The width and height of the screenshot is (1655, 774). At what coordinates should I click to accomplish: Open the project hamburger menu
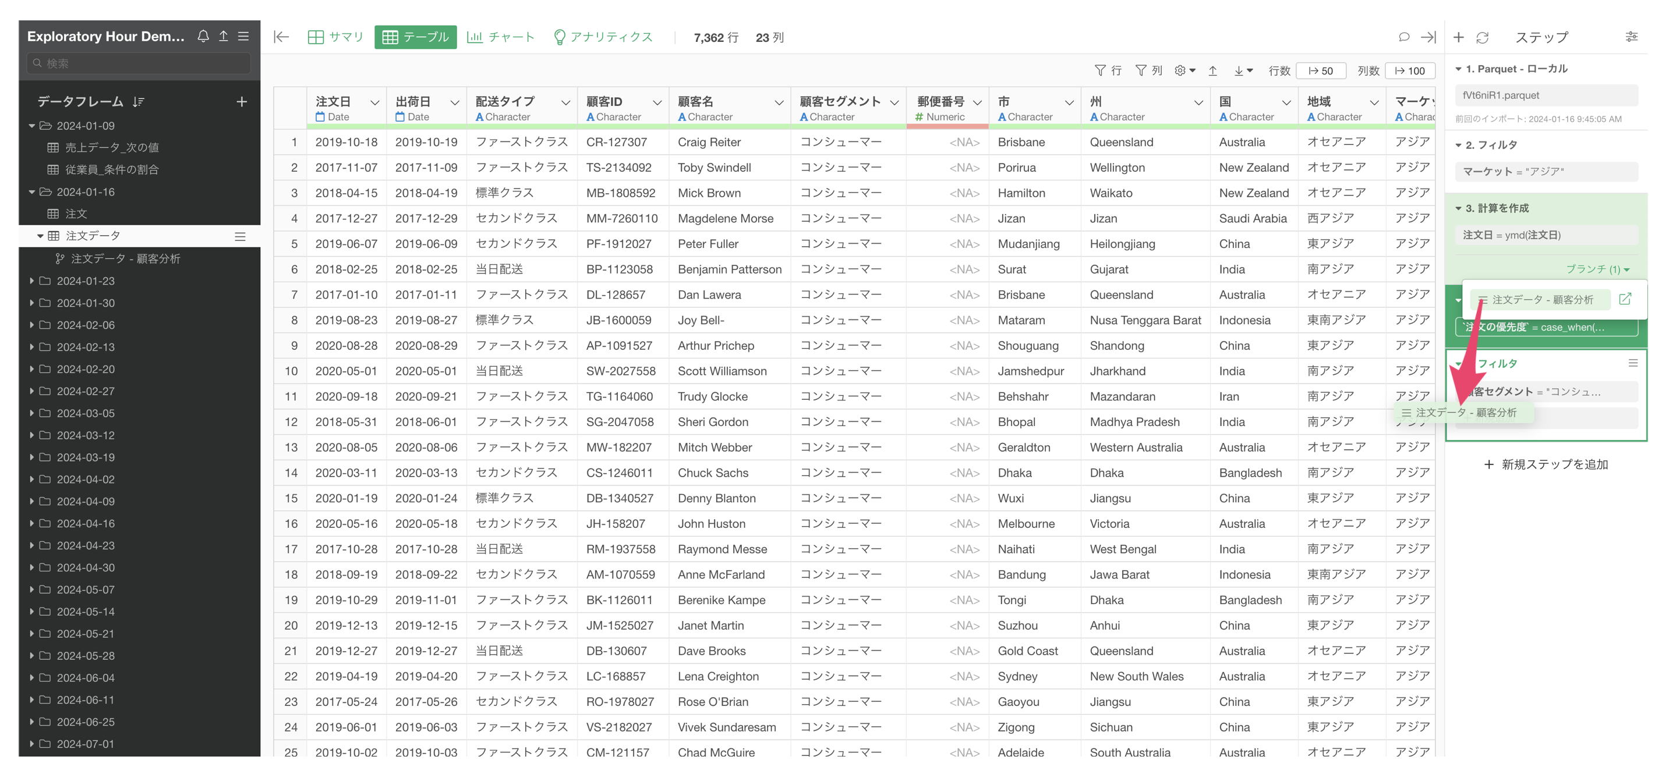243,36
